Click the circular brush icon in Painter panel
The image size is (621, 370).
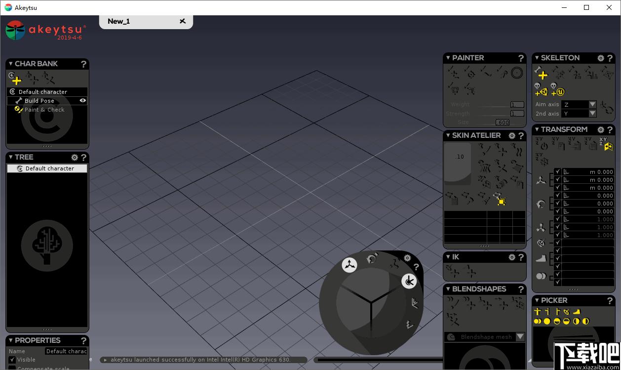[517, 73]
